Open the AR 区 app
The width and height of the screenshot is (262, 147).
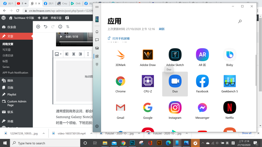point(202,58)
